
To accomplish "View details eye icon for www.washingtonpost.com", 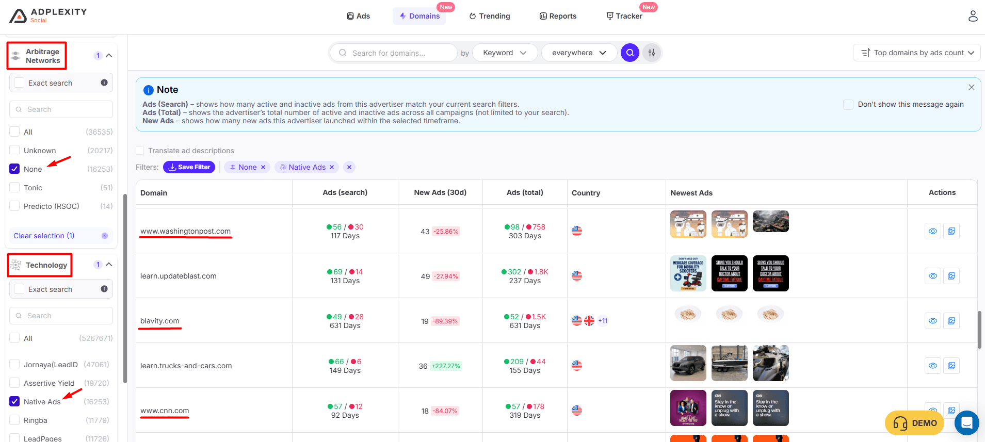I will coord(933,231).
